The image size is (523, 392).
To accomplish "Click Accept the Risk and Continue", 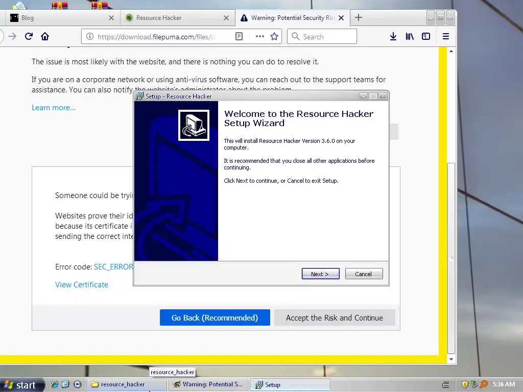I will coord(335,317).
